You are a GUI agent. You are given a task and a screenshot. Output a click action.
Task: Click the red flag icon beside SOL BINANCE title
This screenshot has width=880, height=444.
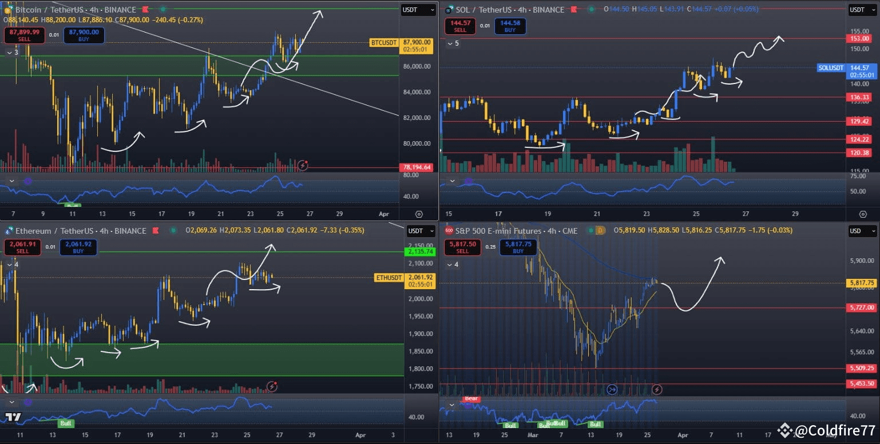coord(575,10)
